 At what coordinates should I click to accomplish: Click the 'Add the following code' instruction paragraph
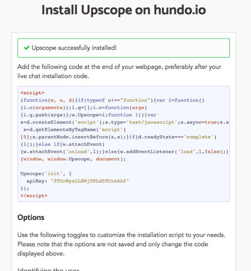119,71
